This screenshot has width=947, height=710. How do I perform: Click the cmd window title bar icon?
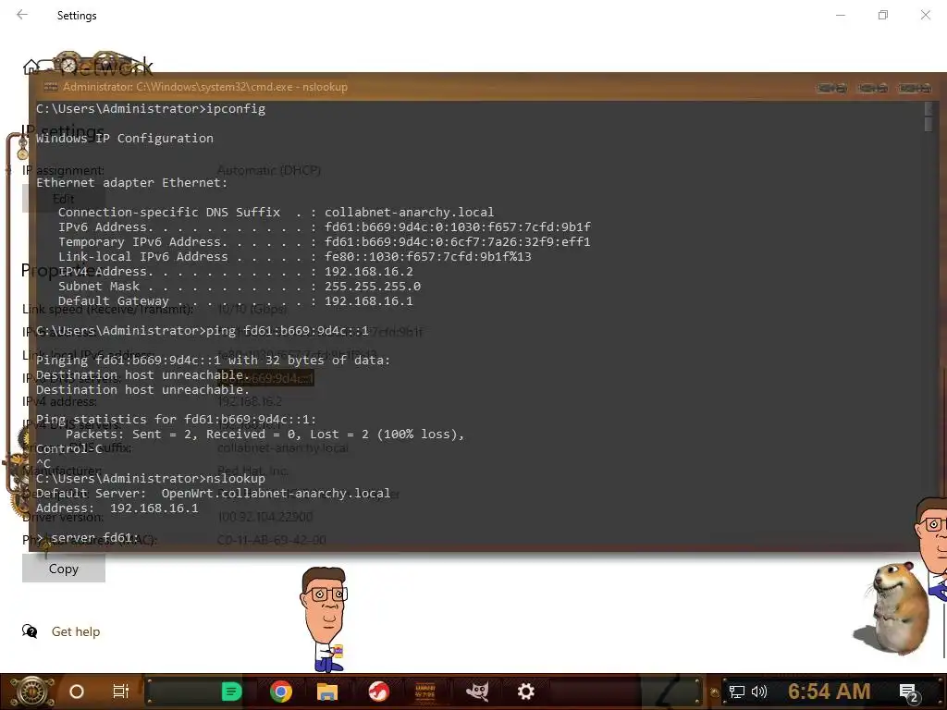coord(51,87)
